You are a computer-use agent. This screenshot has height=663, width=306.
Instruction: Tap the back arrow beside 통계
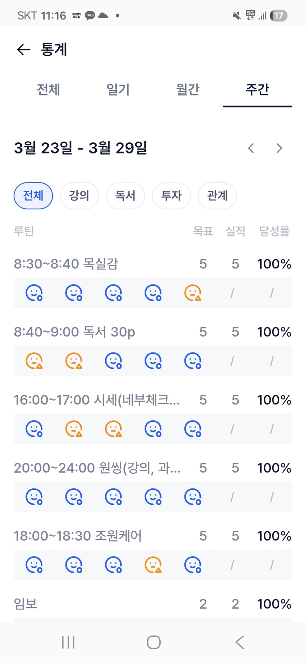pos(24,49)
